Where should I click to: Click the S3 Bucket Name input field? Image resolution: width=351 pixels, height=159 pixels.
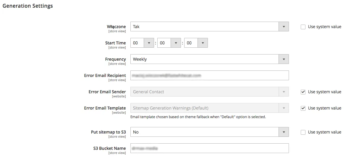(x=210, y=148)
